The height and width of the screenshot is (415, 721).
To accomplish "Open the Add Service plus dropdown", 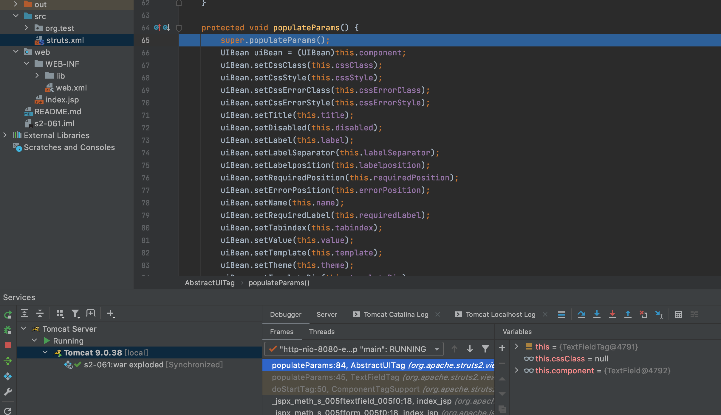I will coord(111,313).
